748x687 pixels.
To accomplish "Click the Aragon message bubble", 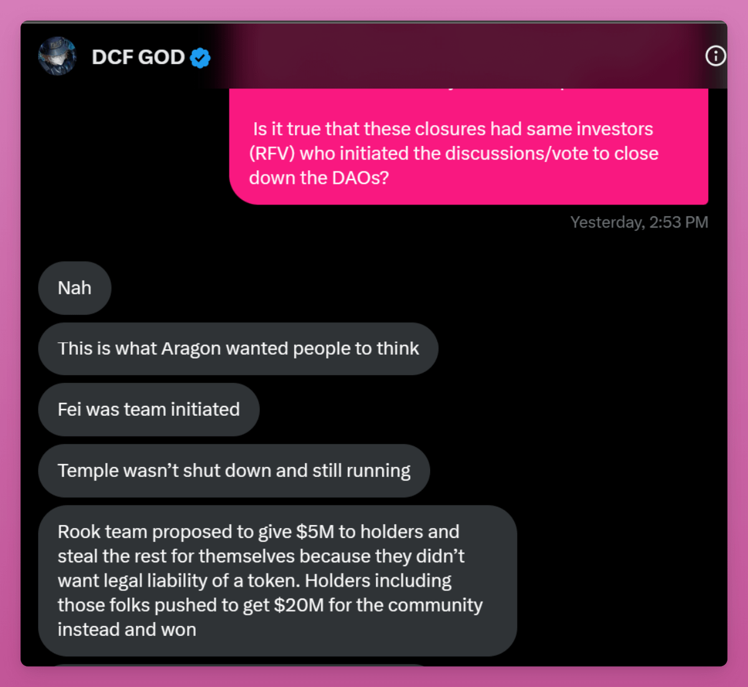I will click(x=238, y=348).
